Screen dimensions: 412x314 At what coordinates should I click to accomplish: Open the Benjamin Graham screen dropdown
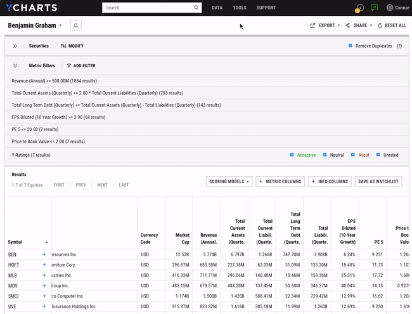point(35,25)
